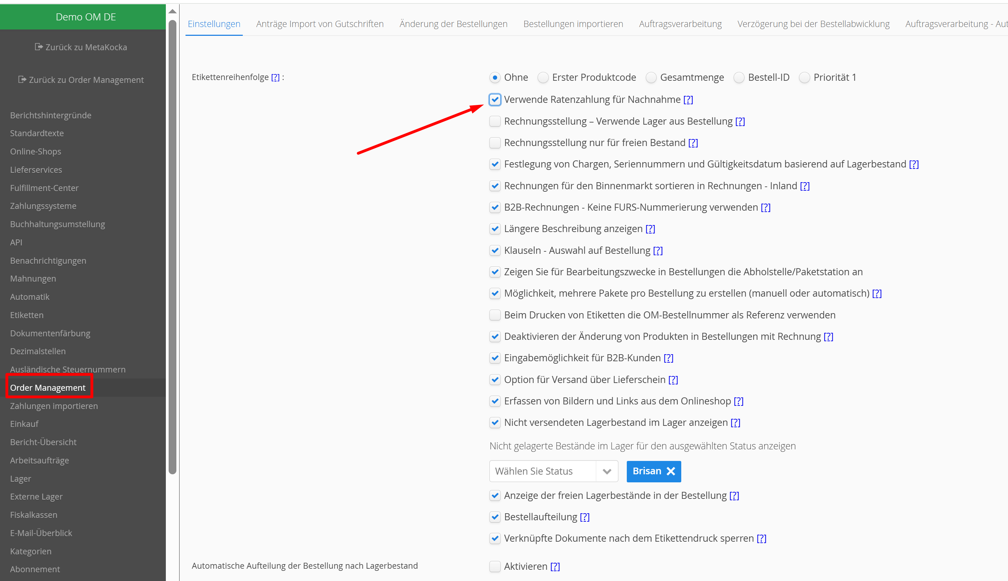Click the sidebar vertical scrollbar thumb
Viewport: 1008px width, 581px height.
click(x=173, y=247)
